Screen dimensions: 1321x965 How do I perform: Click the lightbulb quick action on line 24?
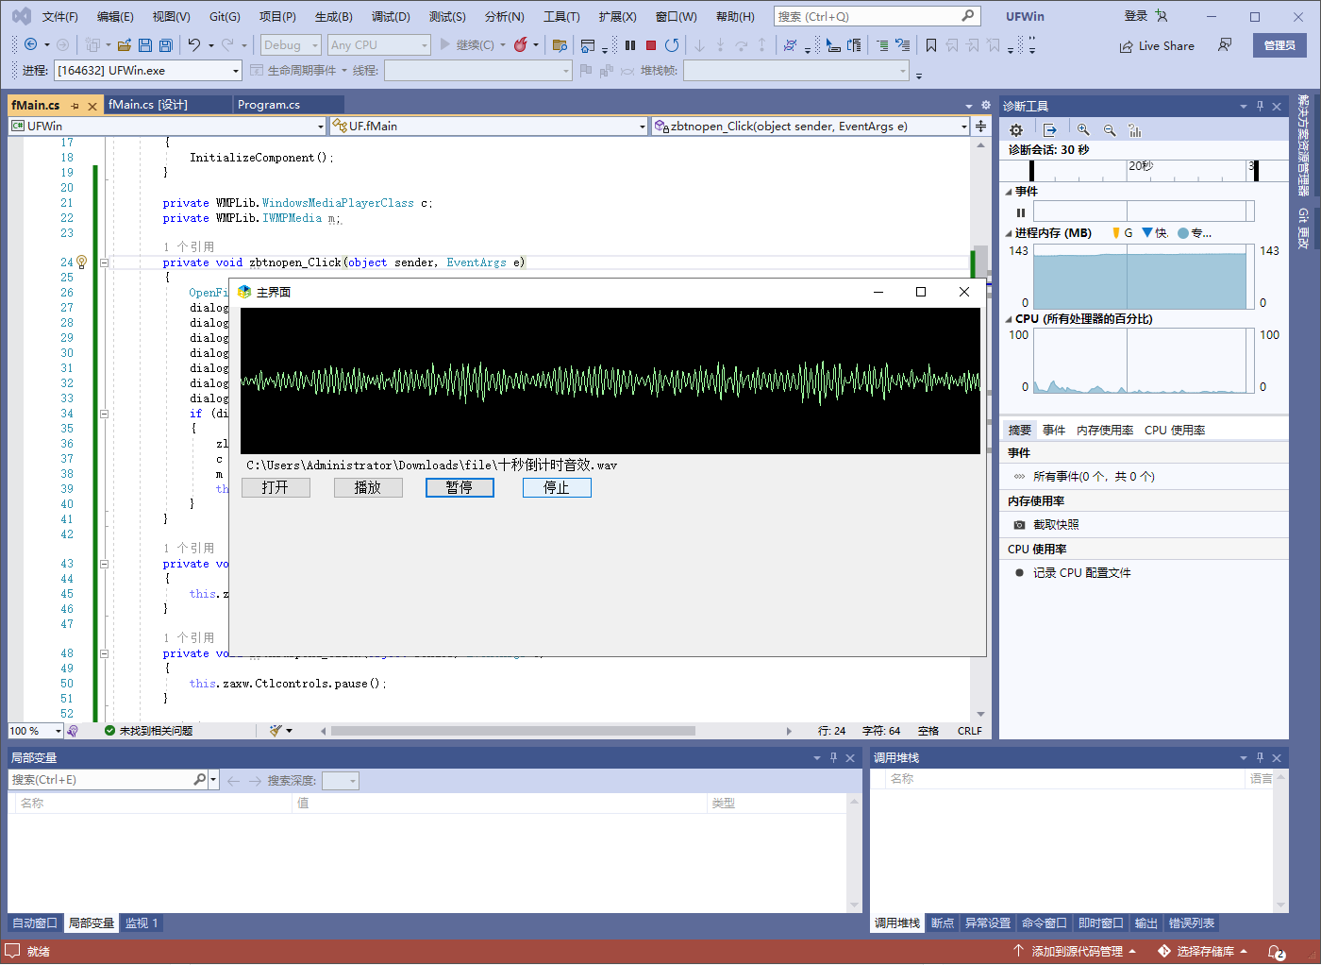click(x=82, y=262)
